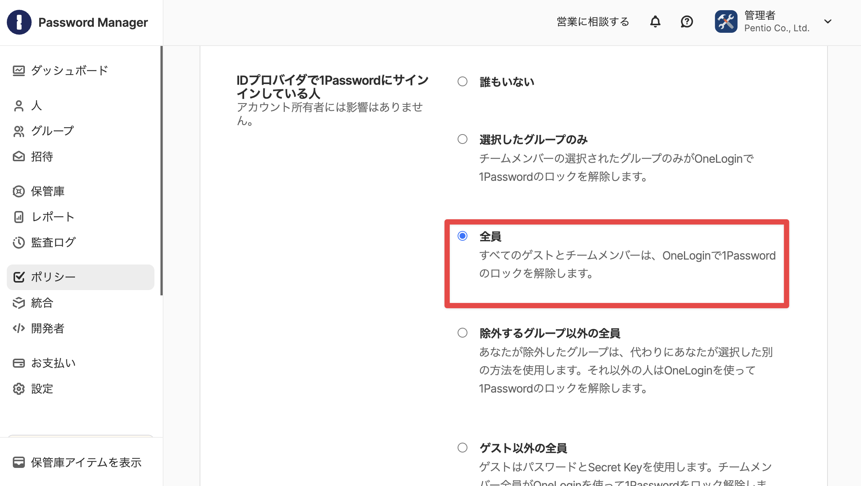Click the ゲスト以外の全員 label
The height and width of the screenshot is (486, 861).
523,448
